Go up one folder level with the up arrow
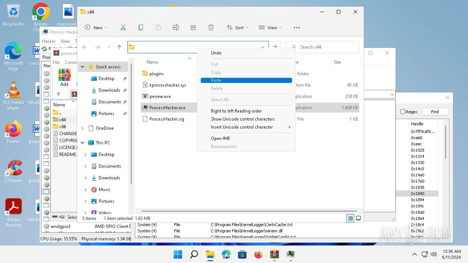 tap(119, 47)
